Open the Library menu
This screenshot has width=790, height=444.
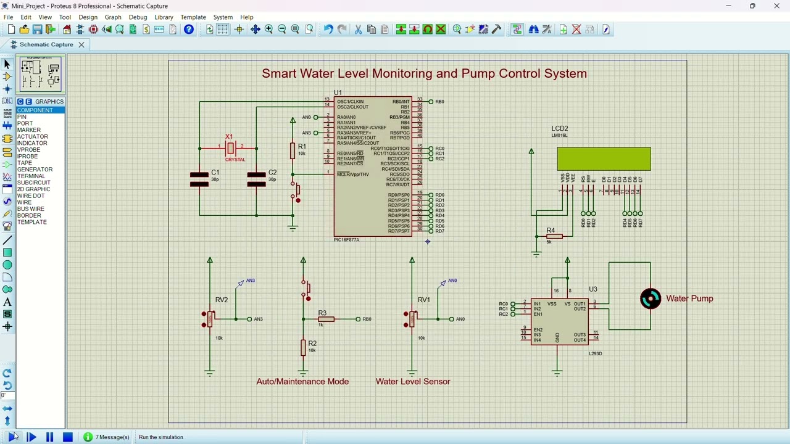click(164, 17)
